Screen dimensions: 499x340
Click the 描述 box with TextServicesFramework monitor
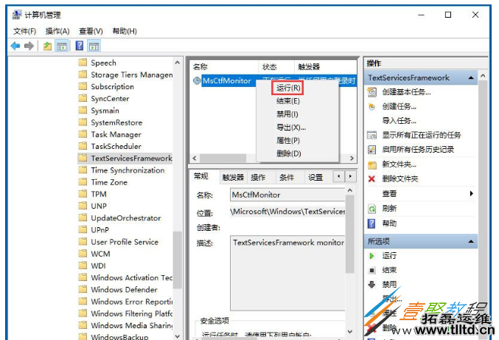pos(287,273)
